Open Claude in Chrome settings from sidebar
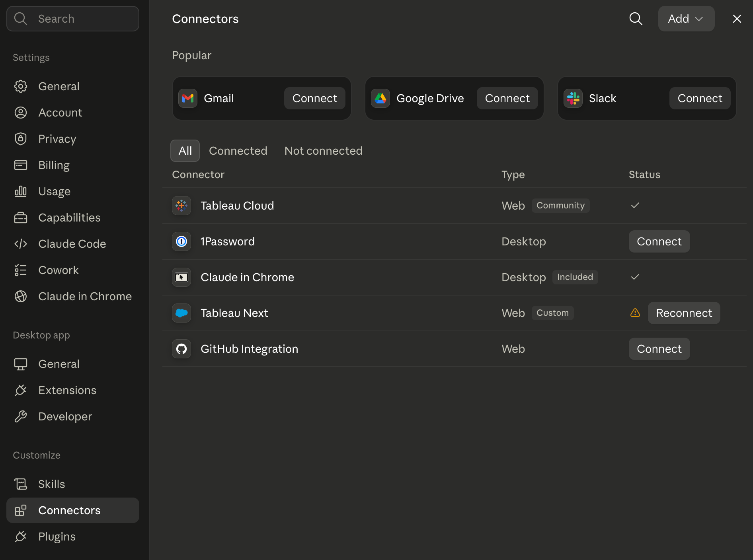The width and height of the screenshot is (753, 560). [x=73, y=296]
